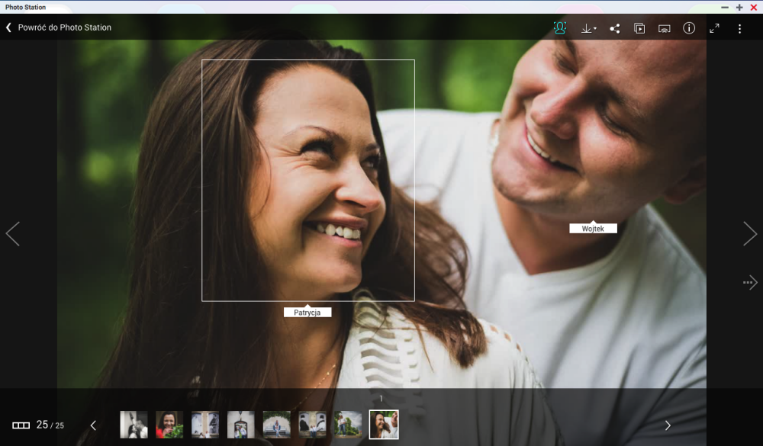
Task: Click the share icon
Action: 614,29
